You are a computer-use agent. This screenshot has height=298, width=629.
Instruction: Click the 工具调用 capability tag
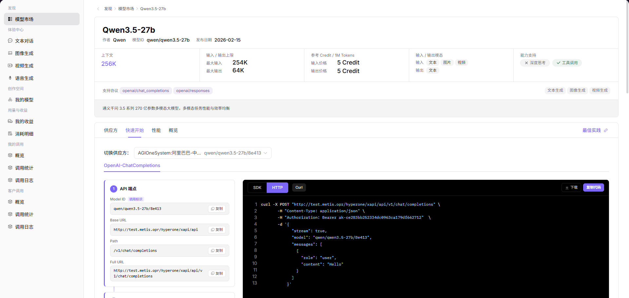567,63
